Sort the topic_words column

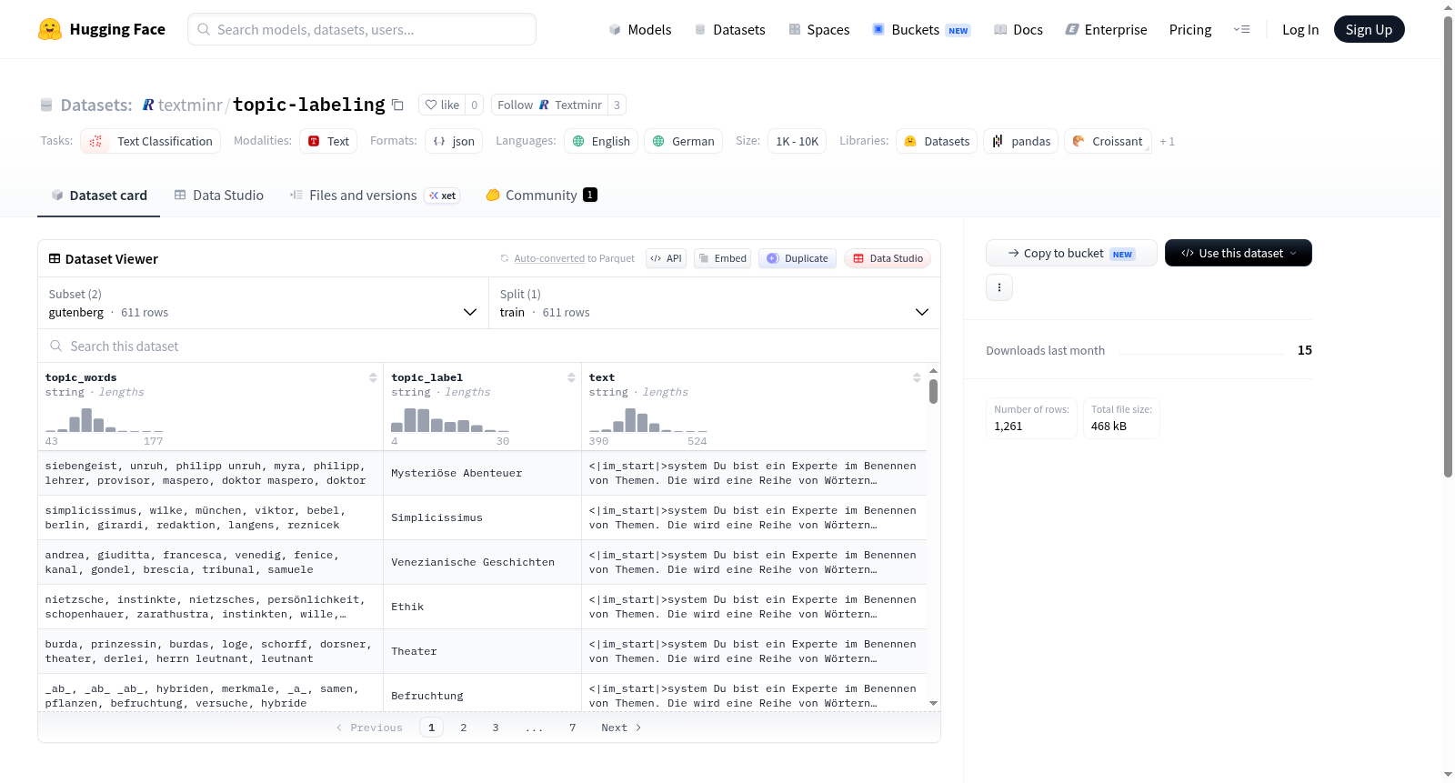point(373,377)
